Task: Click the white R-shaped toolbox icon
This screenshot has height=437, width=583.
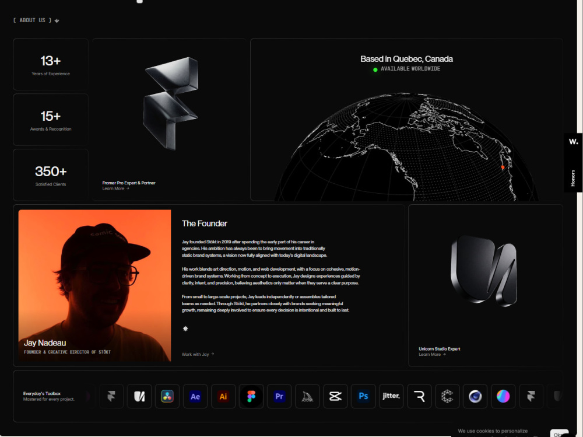Action: coord(419,396)
